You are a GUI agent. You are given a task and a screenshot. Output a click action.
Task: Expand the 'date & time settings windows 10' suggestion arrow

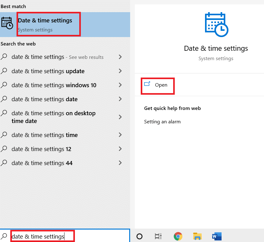point(120,85)
